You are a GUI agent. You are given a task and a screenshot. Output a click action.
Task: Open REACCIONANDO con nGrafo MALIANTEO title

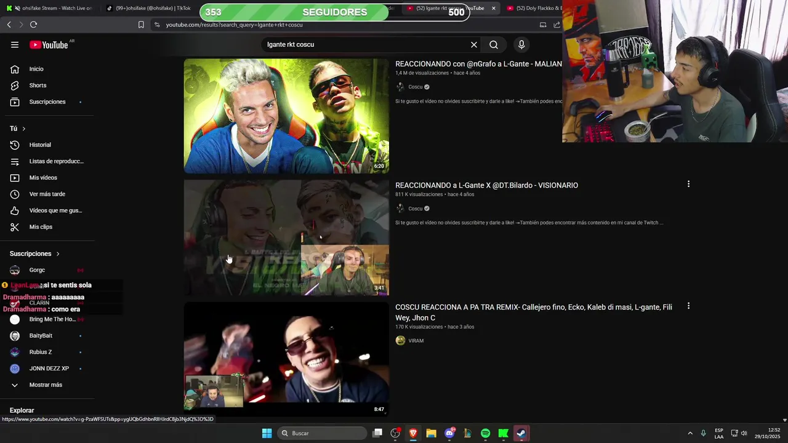[x=478, y=64]
